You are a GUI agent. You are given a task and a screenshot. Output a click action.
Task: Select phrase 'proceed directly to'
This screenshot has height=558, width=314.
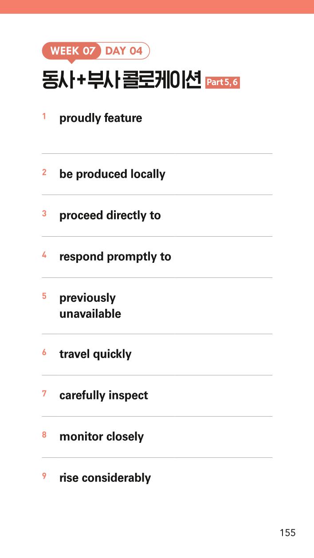pyautogui.click(x=110, y=215)
